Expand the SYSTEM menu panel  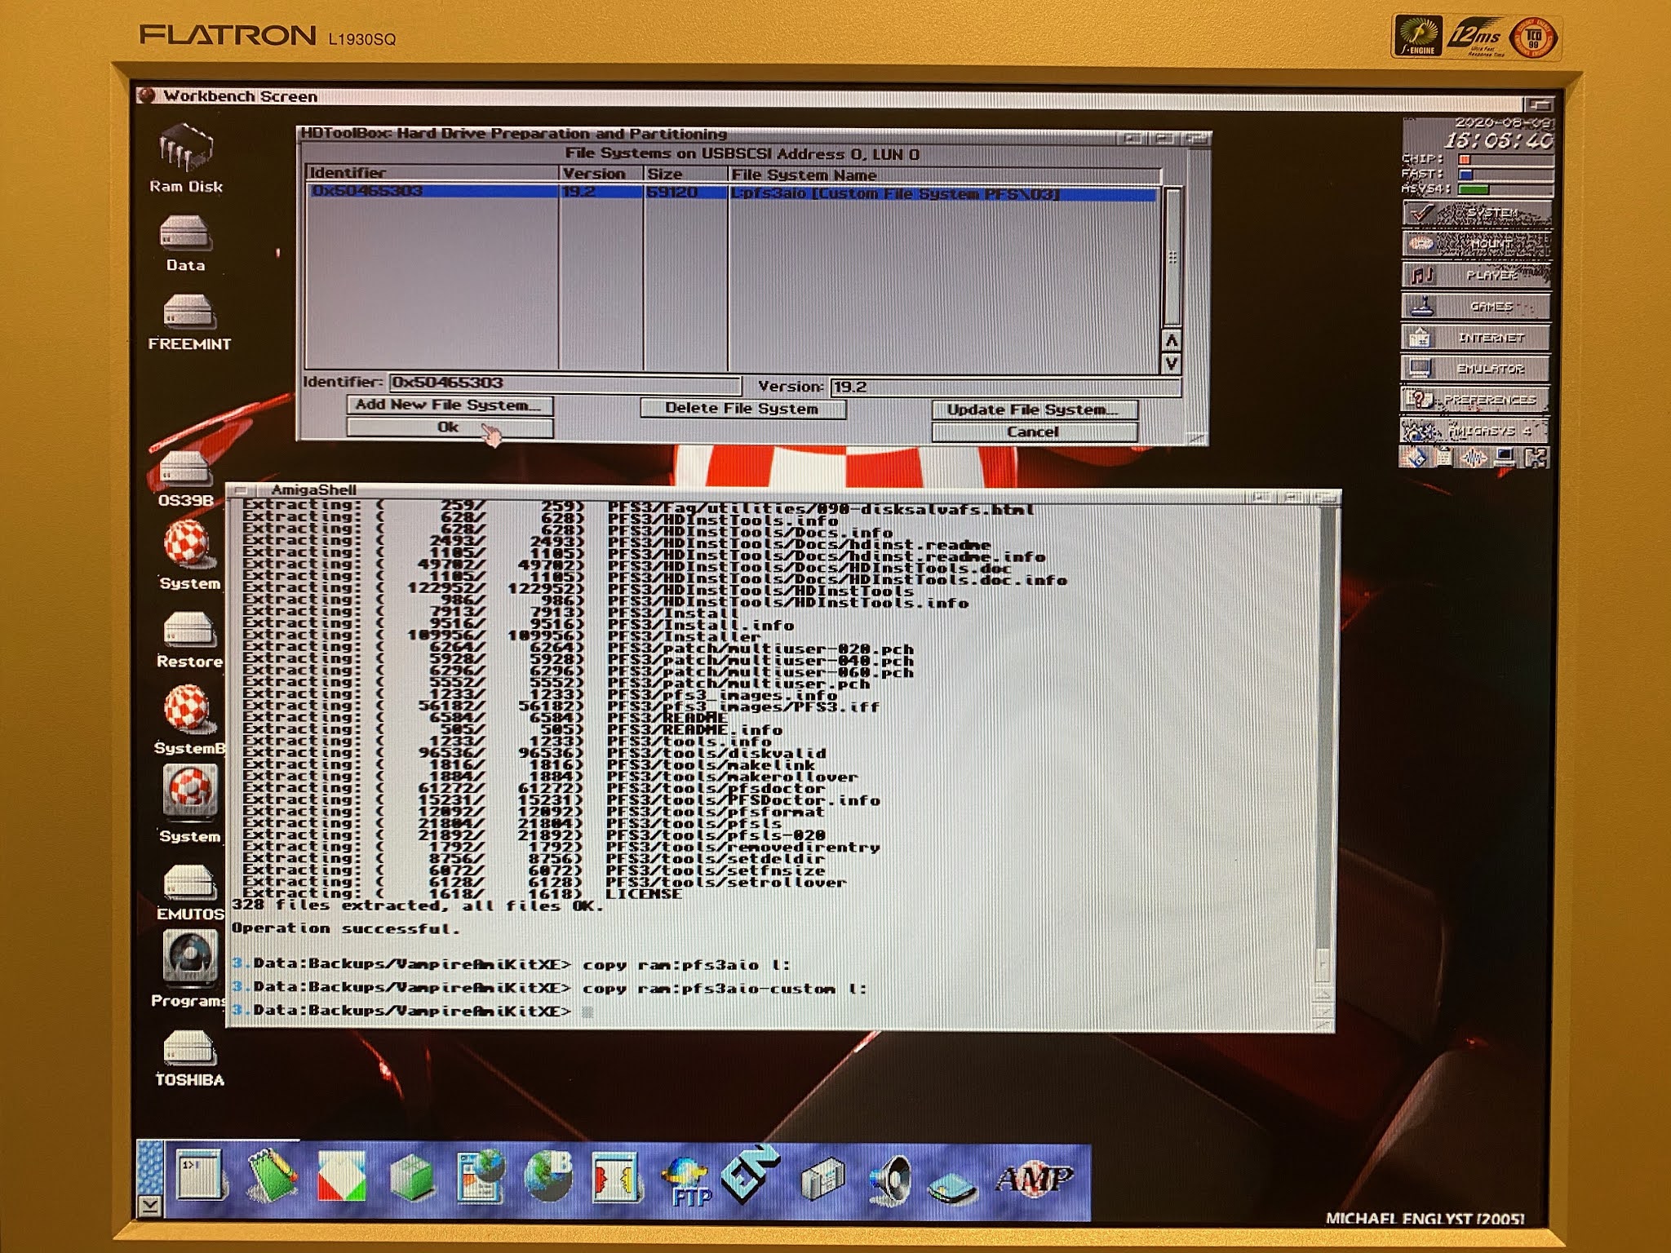[1477, 214]
